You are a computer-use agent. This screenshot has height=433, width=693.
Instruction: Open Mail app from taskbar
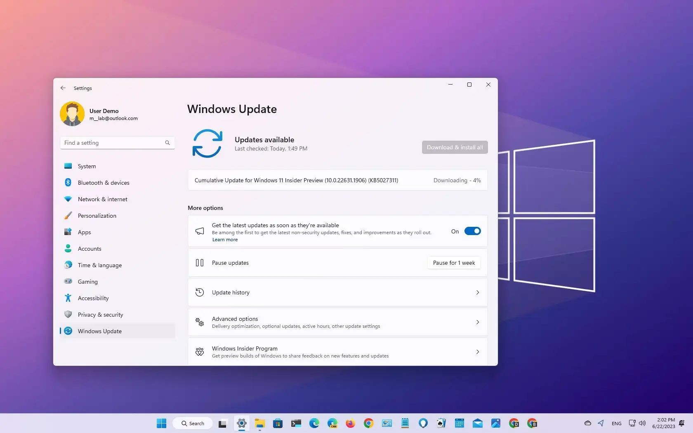point(478,423)
